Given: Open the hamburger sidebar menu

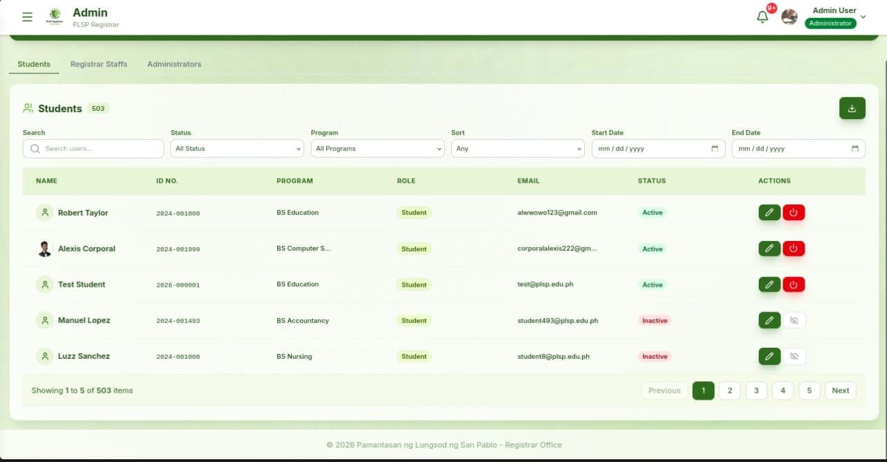Looking at the screenshot, I should point(27,17).
